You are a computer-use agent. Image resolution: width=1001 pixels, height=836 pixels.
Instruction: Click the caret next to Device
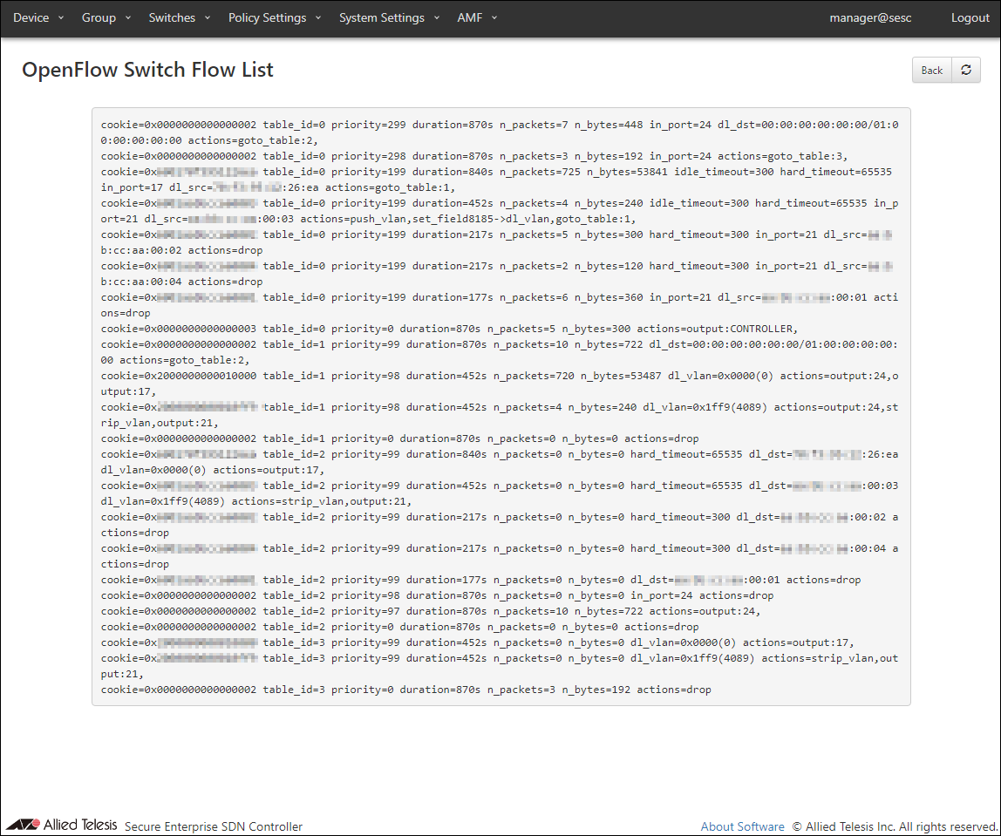[x=61, y=18]
